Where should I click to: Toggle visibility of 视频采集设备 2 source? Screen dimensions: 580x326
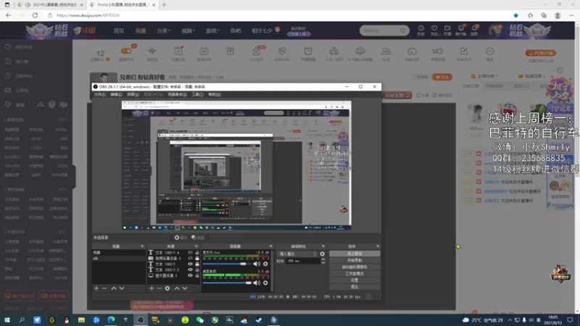(190, 259)
